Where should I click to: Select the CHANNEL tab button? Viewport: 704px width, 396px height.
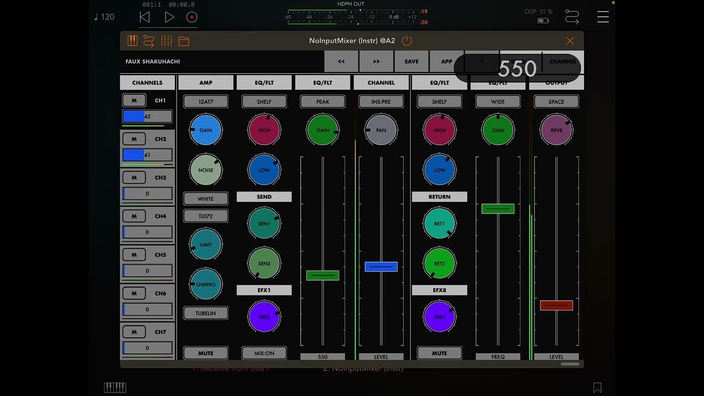[x=563, y=62]
